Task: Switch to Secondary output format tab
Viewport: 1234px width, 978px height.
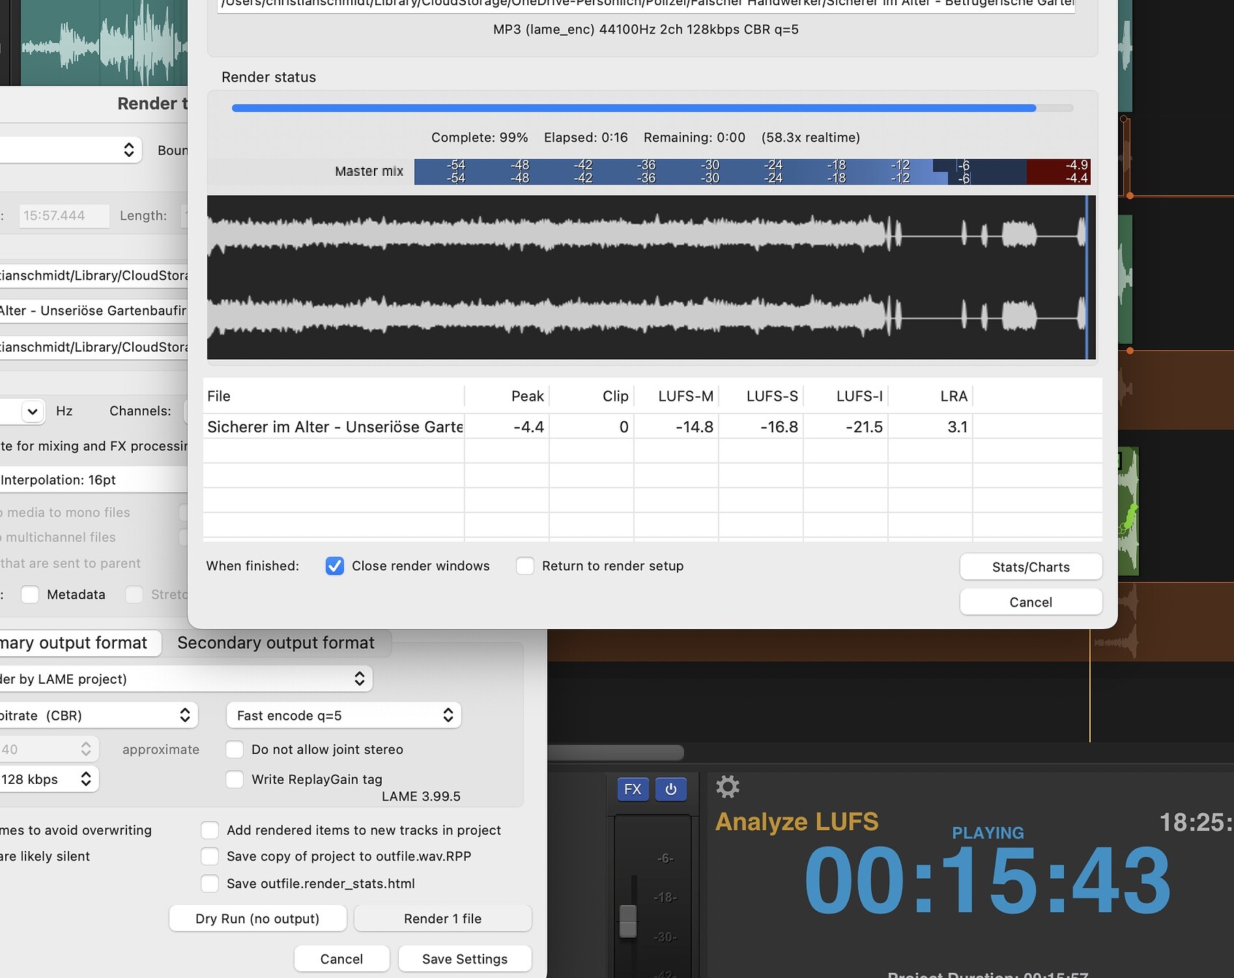Action: tap(276, 643)
